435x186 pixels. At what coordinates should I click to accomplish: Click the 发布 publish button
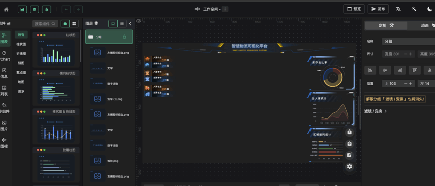point(378,9)
